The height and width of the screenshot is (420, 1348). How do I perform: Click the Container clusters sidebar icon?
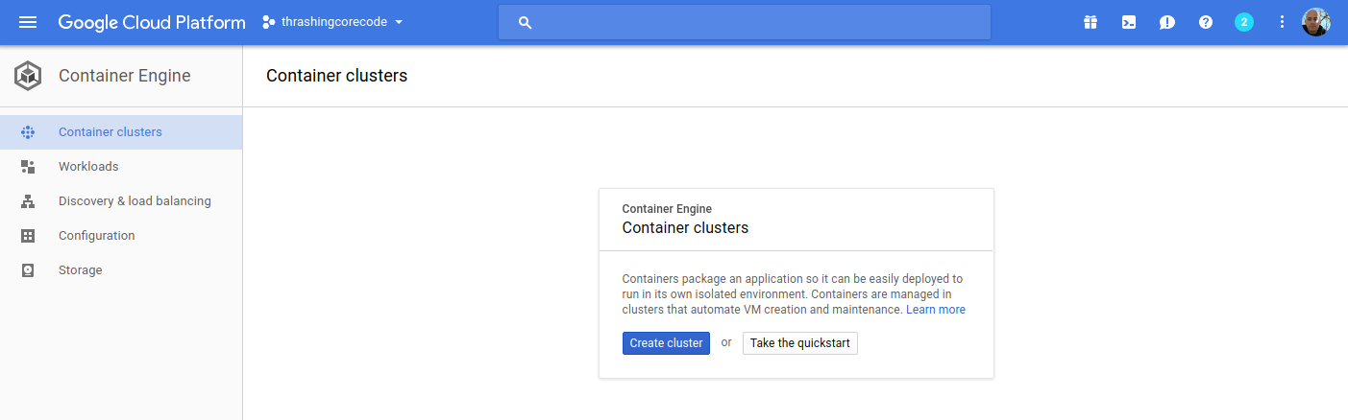point(28,132)
